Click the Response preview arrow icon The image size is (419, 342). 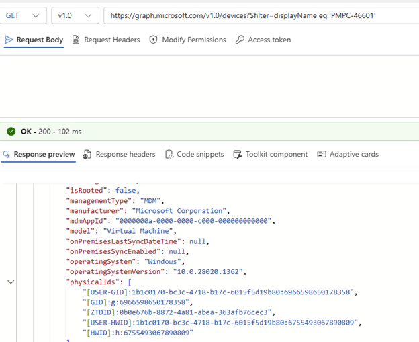point(7,155)
